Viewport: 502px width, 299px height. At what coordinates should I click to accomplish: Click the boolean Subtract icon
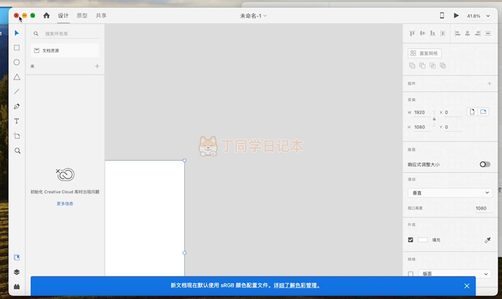coord(423,66)
